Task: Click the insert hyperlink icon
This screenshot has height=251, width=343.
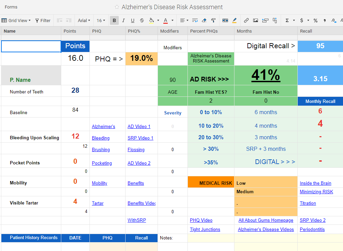Action: [x=246, y=20]
